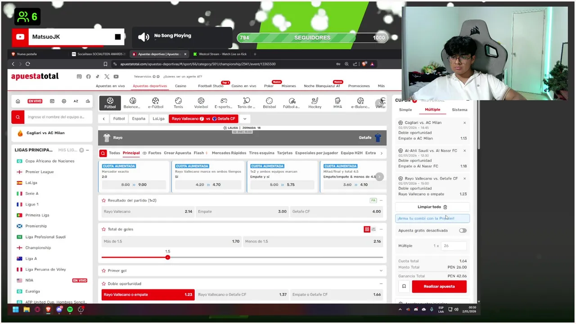
Task: Open the TikTok social link icon
Action: [x=97, y=76]
